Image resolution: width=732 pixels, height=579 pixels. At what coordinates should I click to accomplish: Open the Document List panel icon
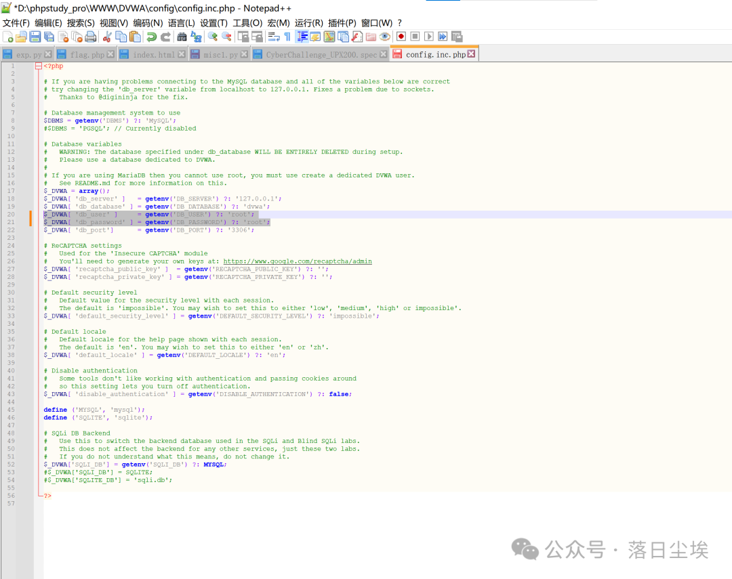point(343,37)
